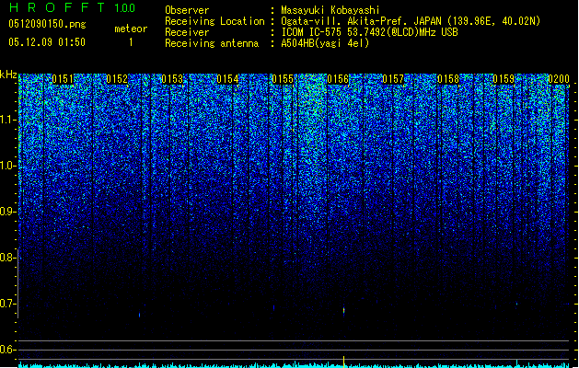Select the file name 0512090150.png
579x368 pixels.
(47, 25)
